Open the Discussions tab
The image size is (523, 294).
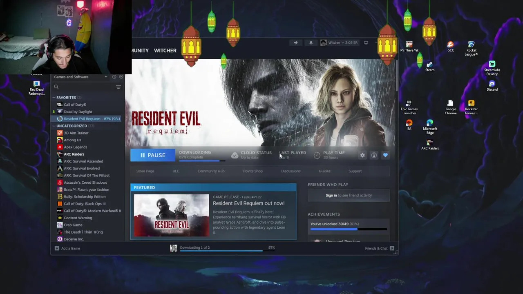click(291, 171)
